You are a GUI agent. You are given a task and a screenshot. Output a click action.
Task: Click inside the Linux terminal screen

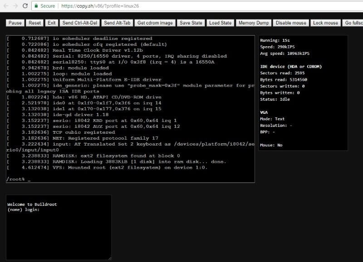click(130, 109)
